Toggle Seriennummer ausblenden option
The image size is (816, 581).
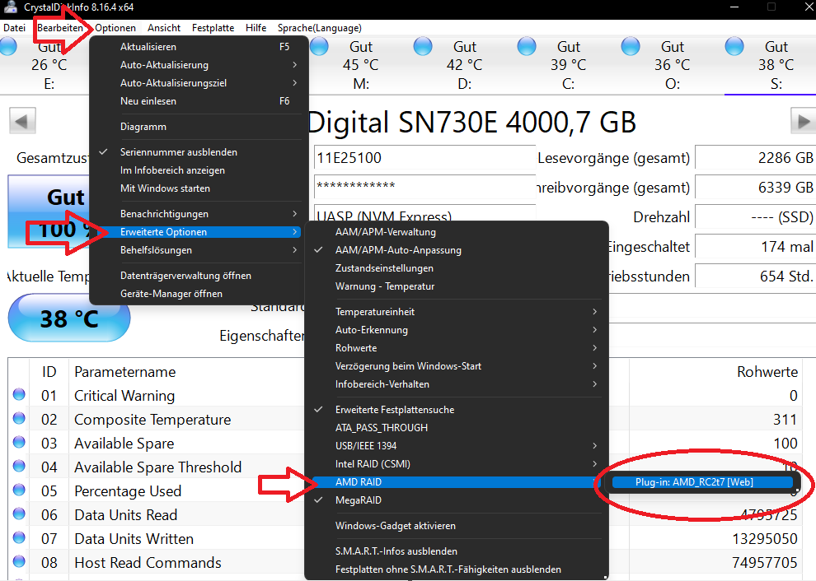pyautogui.click(x=199, y=151)
